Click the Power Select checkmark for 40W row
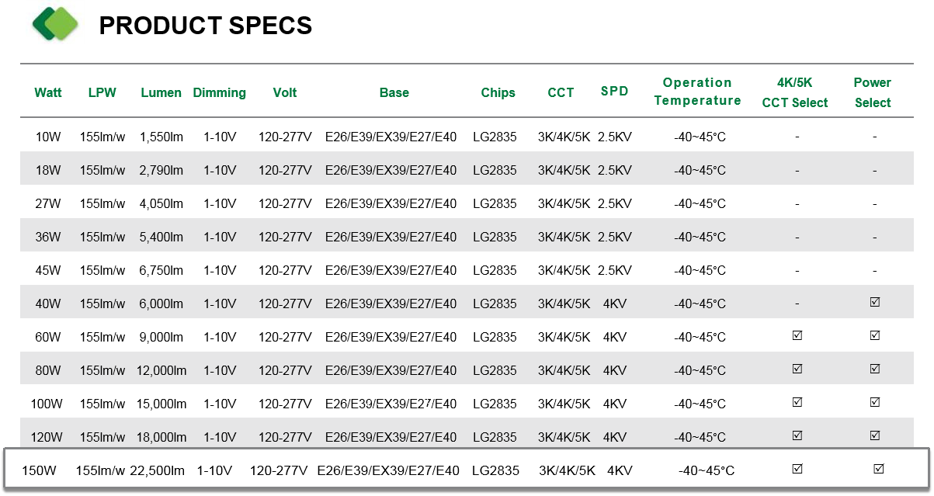The image size is (934, 496). click(x=875, y=303)
